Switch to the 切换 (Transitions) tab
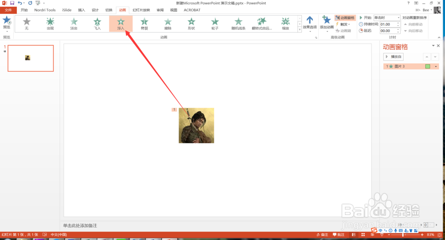Screen dimensions: 445x240 (109, 10)
